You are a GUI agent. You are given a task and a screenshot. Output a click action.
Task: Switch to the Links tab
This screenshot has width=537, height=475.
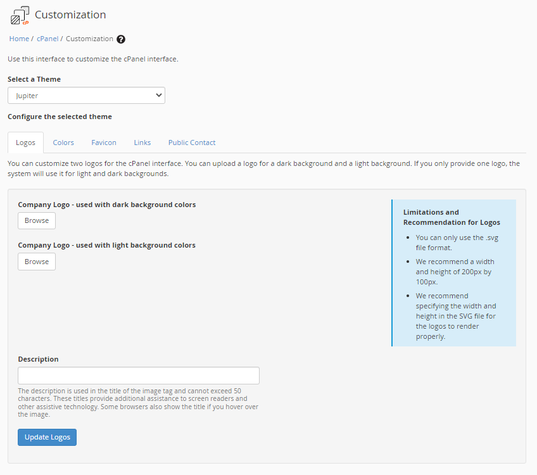point(142,142)
